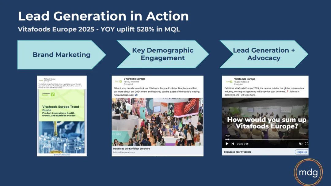Click the Sign Up button
The image size is (331, 186).
point(302,152)
